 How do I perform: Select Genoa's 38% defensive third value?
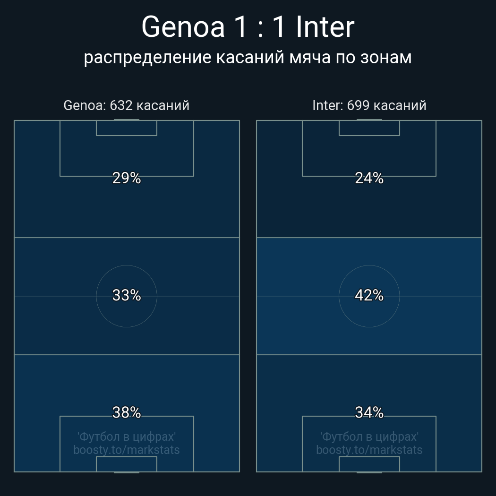(x=127, y=412)
